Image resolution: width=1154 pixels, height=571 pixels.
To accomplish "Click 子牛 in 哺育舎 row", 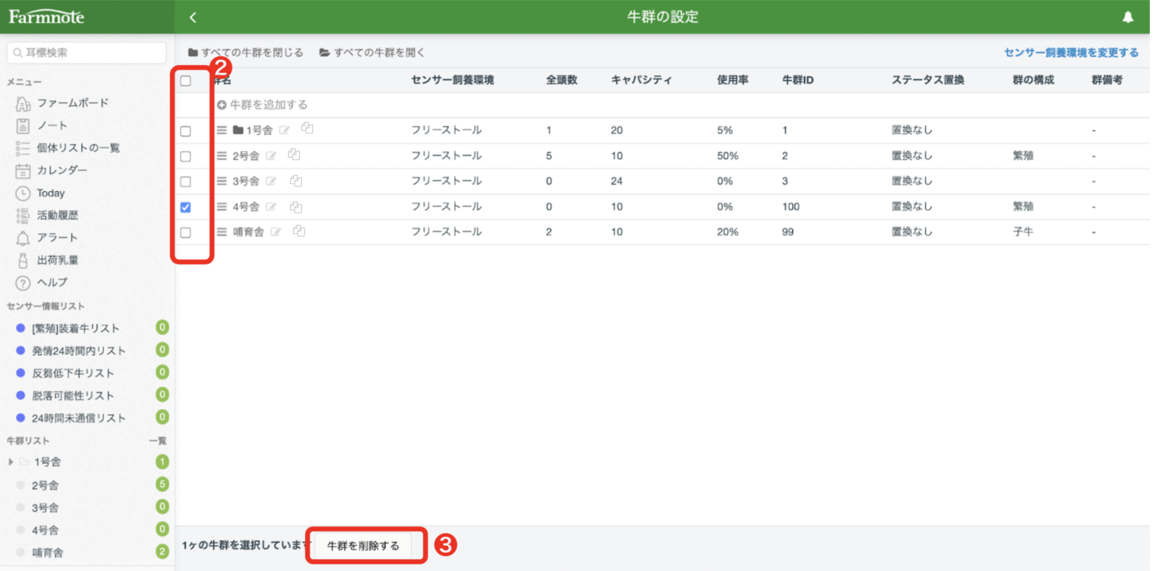I will coord(1023,232).
